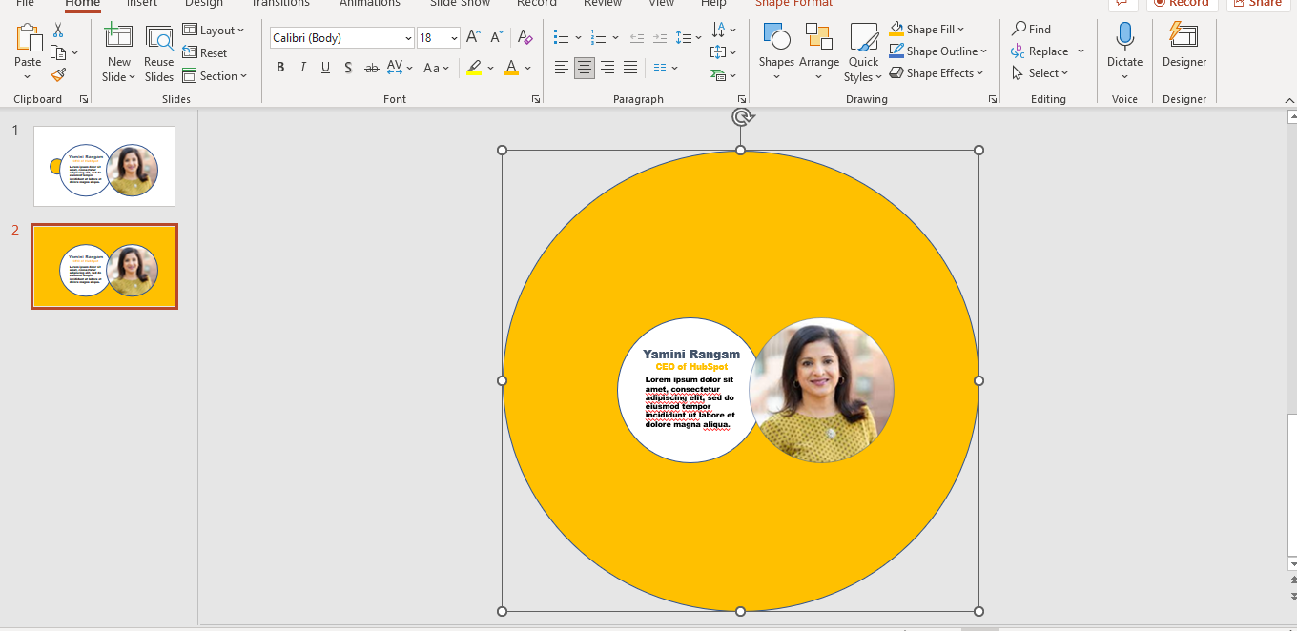
Task: Open Text Direction options
Action: pyautogui.click(x=724, y=31)
